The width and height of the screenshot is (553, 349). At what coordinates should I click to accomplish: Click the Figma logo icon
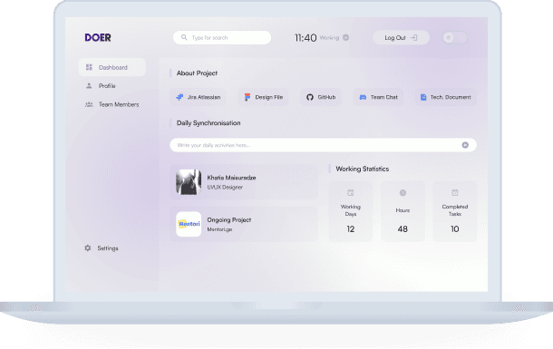(x=247, y=97)
